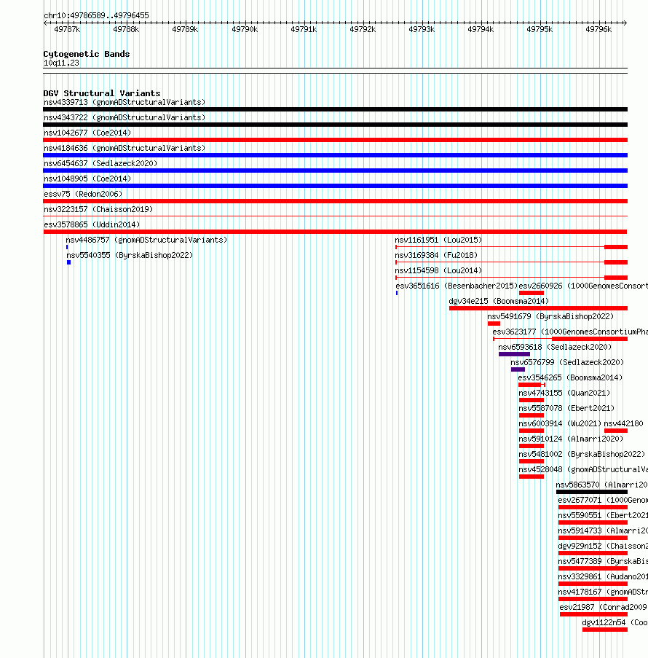Select nsv3329861 (Audano) label
This screenshot has width=648, height=658.
pyautogui.click(x=603, y=577)
